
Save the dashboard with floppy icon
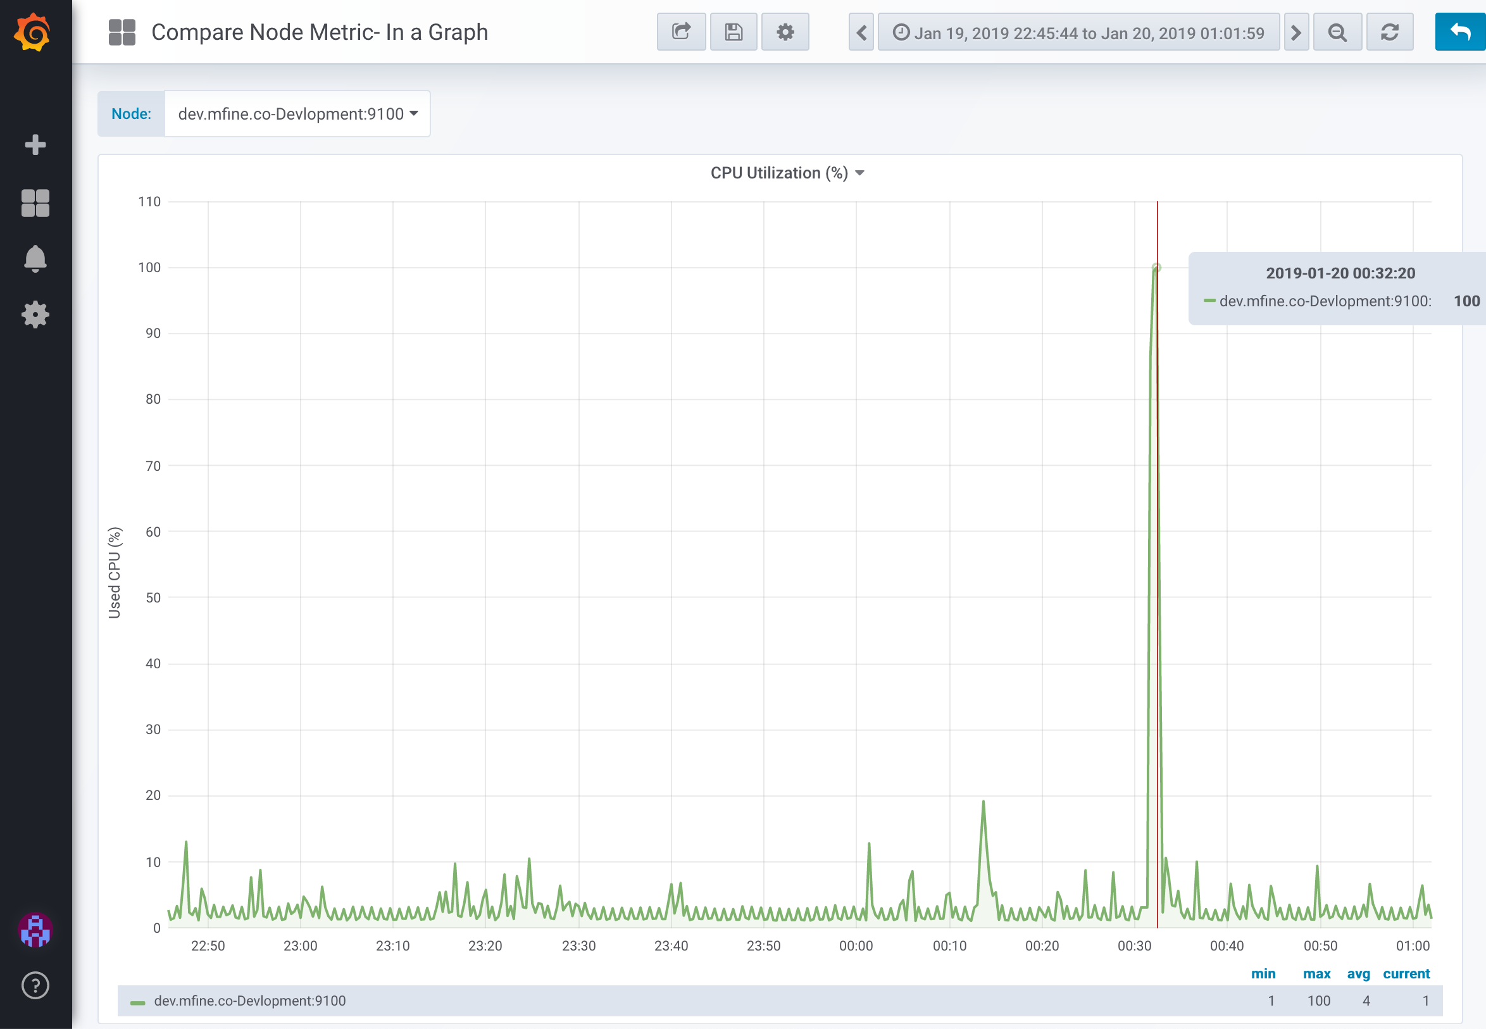click(733, 32)
